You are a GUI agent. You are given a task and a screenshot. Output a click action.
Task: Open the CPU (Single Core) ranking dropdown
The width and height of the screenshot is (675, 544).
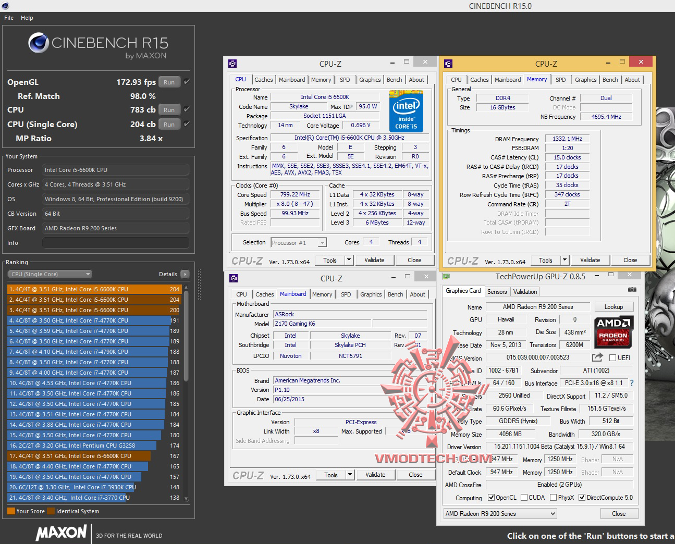(x=50, y=274)
